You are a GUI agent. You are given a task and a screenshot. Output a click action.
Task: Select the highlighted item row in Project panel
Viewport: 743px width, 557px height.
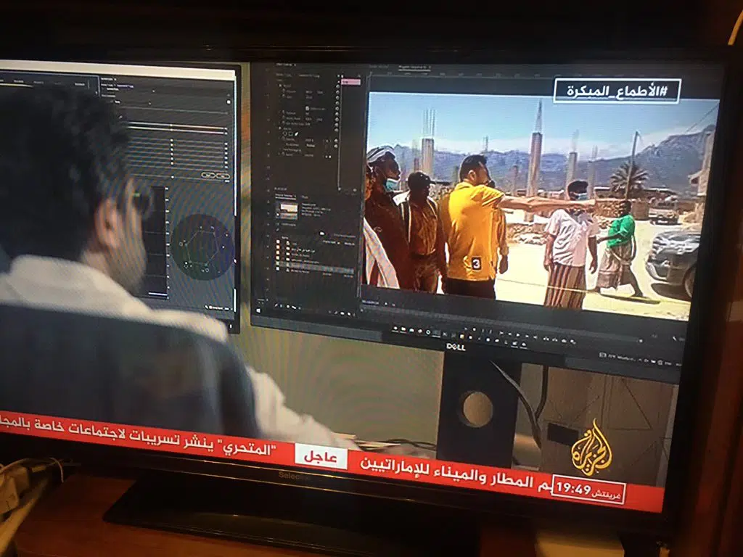(x=315, y=267)
